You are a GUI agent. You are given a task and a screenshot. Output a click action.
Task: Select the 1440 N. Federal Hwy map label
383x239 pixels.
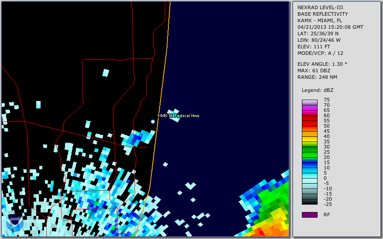pyautogui.click(x=178, y=116)
